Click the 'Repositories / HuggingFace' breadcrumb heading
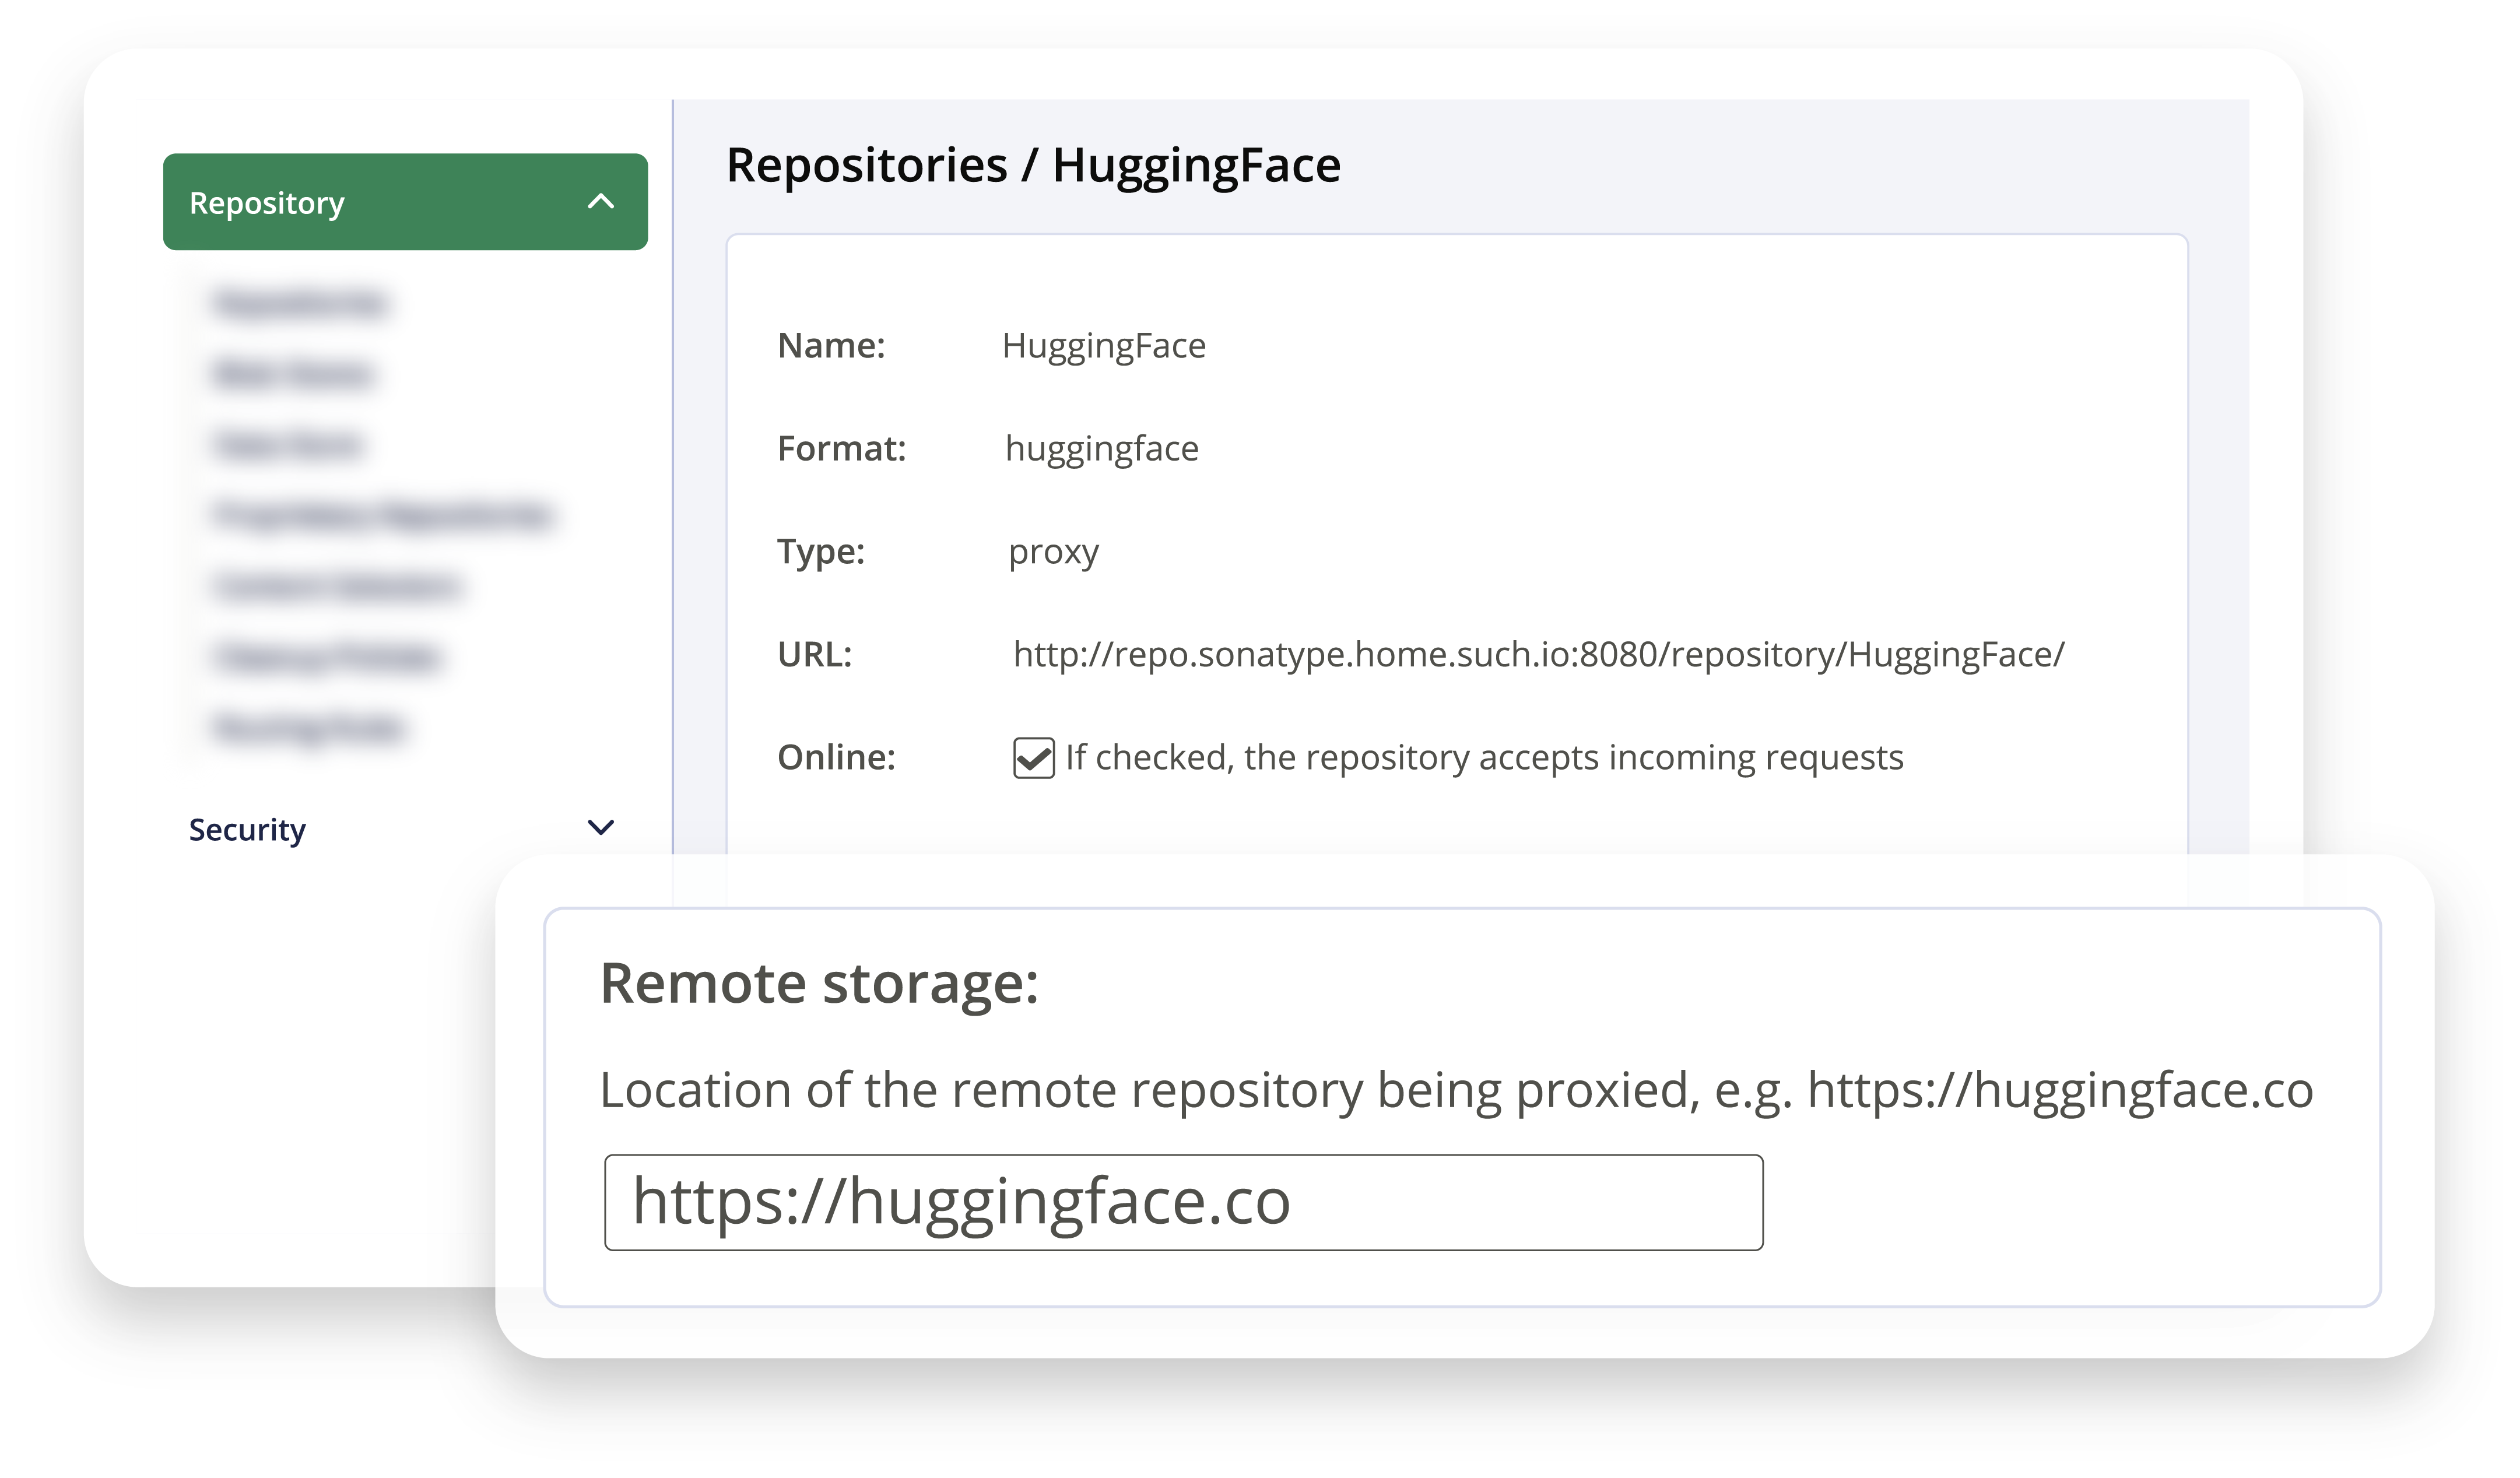This screenshot has width=2520, height=1478. (1033, 166)
